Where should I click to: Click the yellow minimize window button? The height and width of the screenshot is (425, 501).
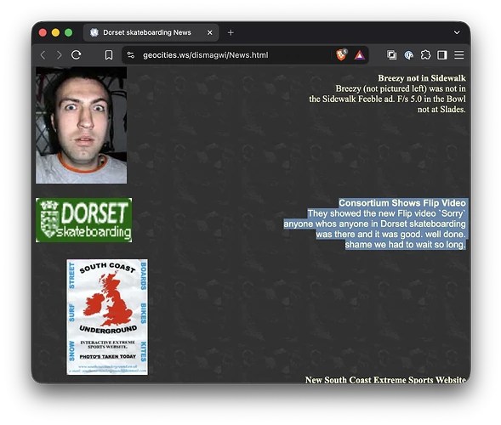point(55,32)
